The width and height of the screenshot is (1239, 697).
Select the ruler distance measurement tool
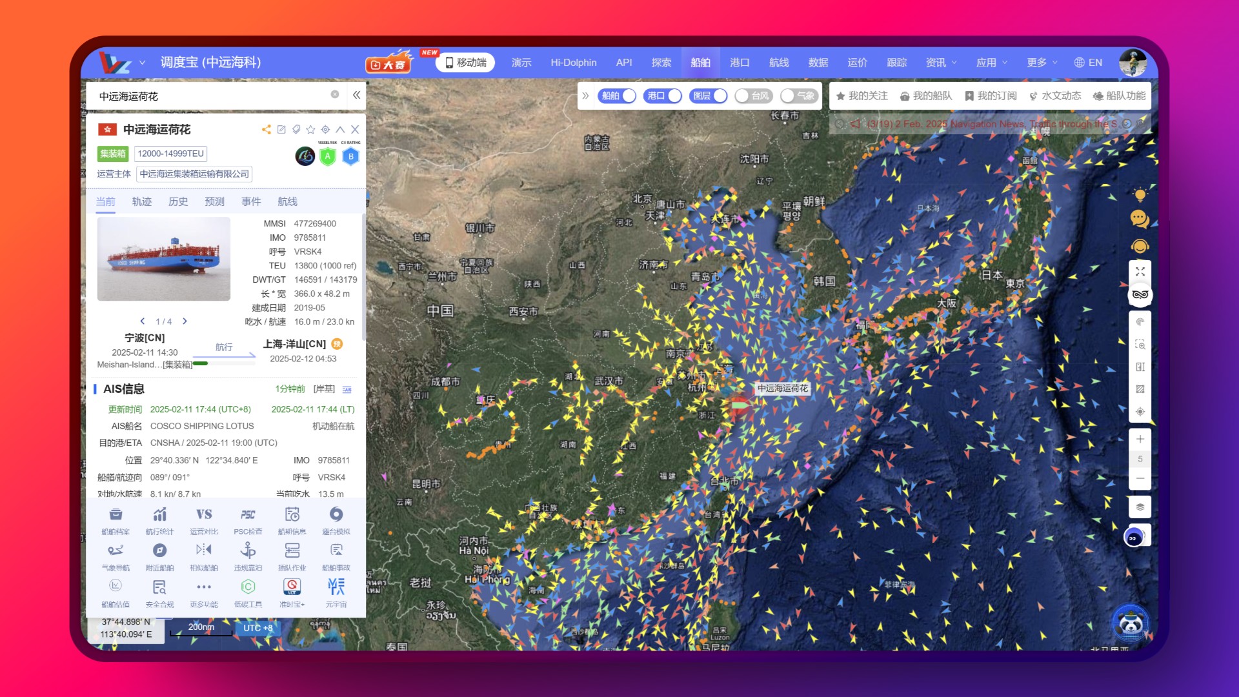pyautogui.click(x=1140, y=367)
